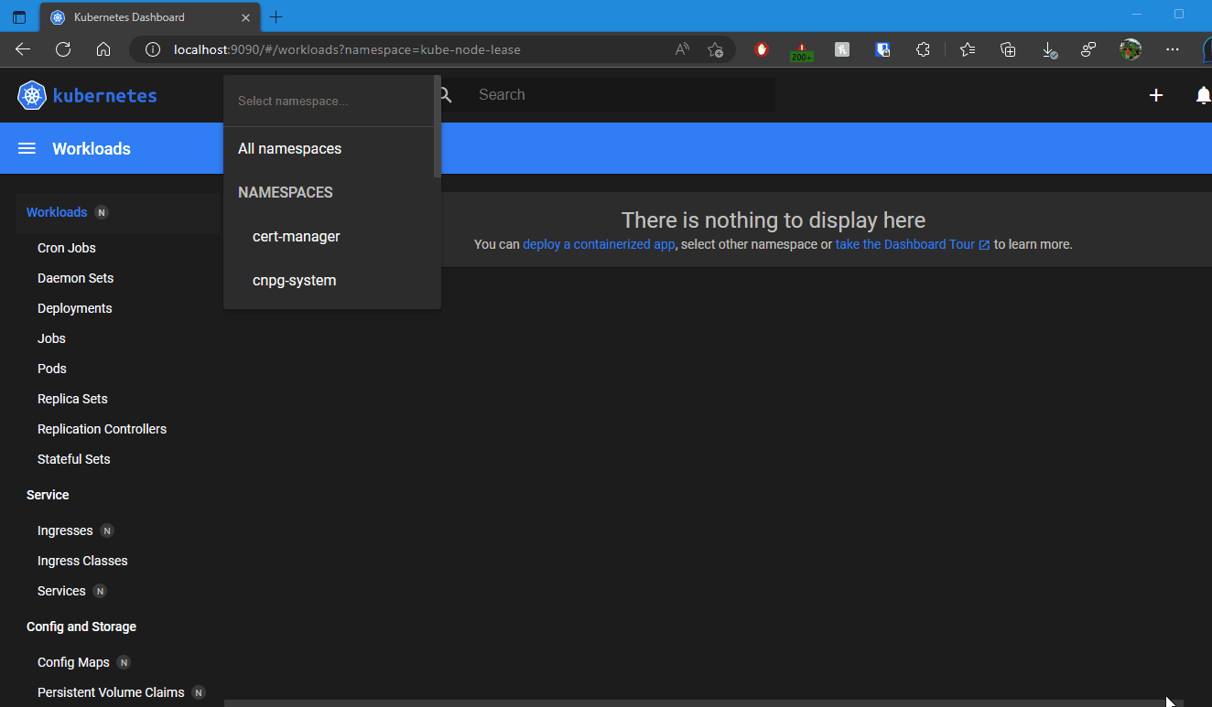Go to Pods list
The image size is (1212, 707).
pyautogui.click(x=52, y=369)
